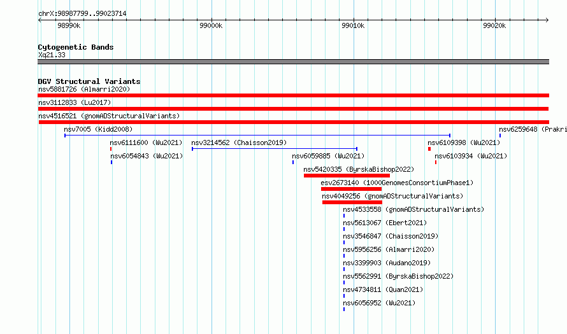Viewport: 567px width, 334px height.
Task: Select the Xq21.33 band label
Action: pos(52,55)
